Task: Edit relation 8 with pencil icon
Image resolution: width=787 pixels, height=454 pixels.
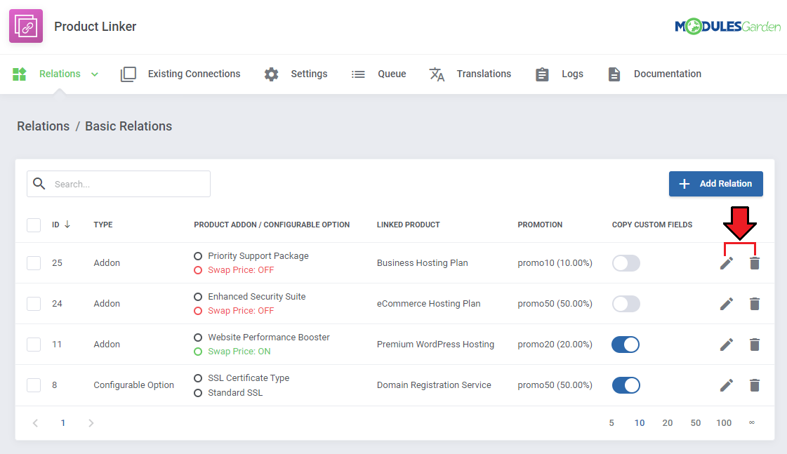Action: point(726,385)
